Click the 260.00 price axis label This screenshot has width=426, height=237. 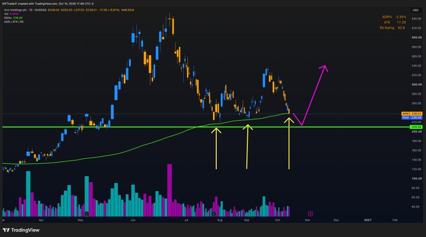[416, 103]
